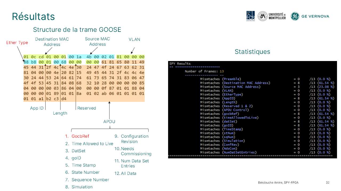The height and width of the screenshot is (191, 341).
Task: Select the 88 b8 EtherType bytes
Action: click(x=30, y=62)
